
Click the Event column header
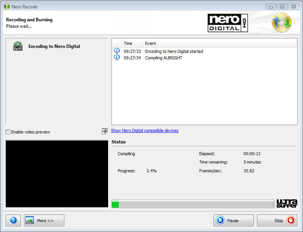[220, 43]
